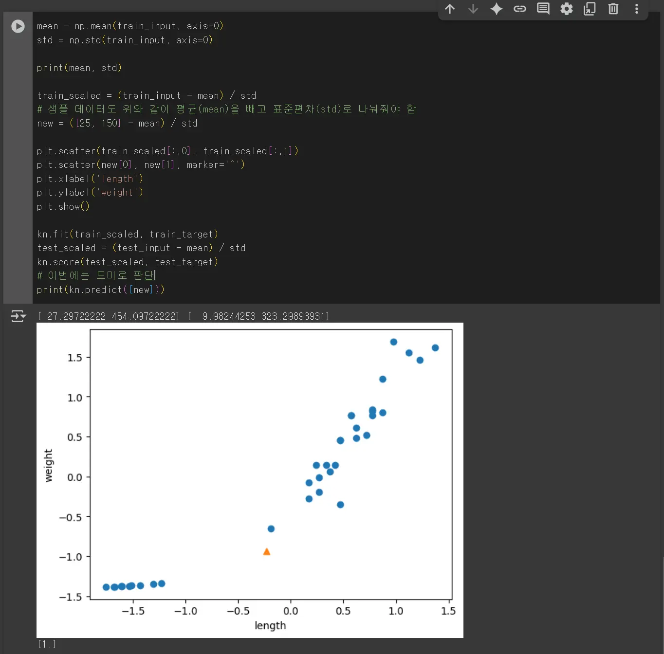Click the Korean comment '# 이번에는 도미로 판단'
Viewport: 664px width, 654px height.
[96, 275]
